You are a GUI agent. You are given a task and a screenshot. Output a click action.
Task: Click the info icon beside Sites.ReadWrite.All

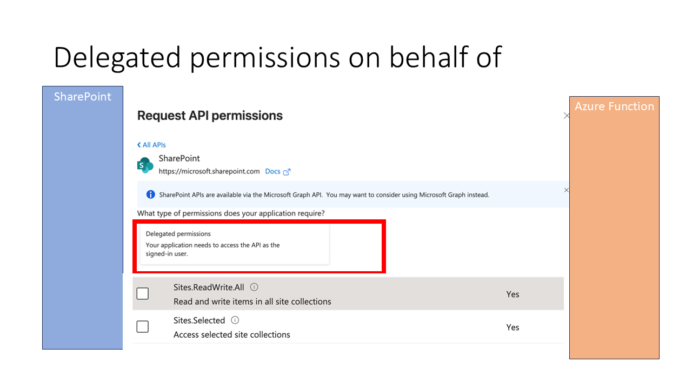point(254,287)
